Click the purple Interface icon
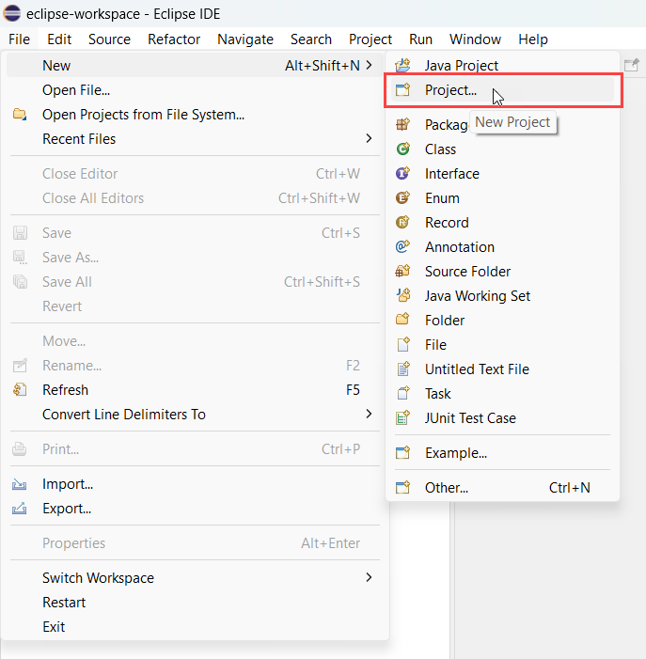Screen dimensions: 646x659 (402, 173)
